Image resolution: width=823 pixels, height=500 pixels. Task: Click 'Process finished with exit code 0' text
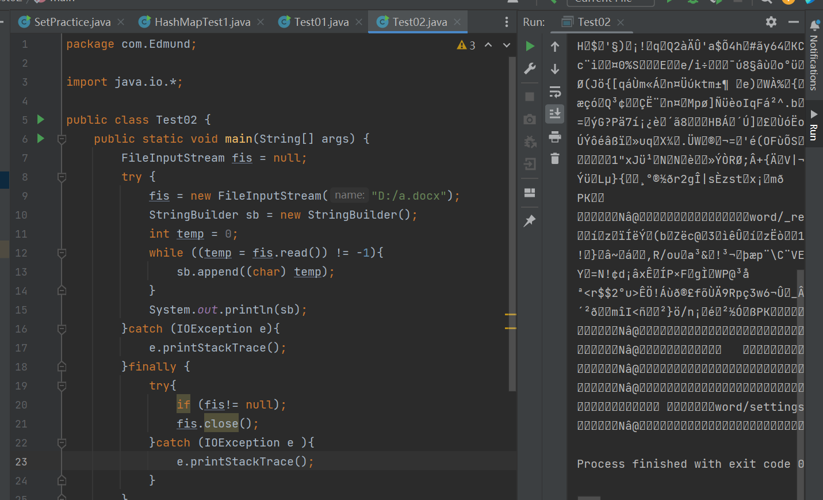click(x=690, y=464)
